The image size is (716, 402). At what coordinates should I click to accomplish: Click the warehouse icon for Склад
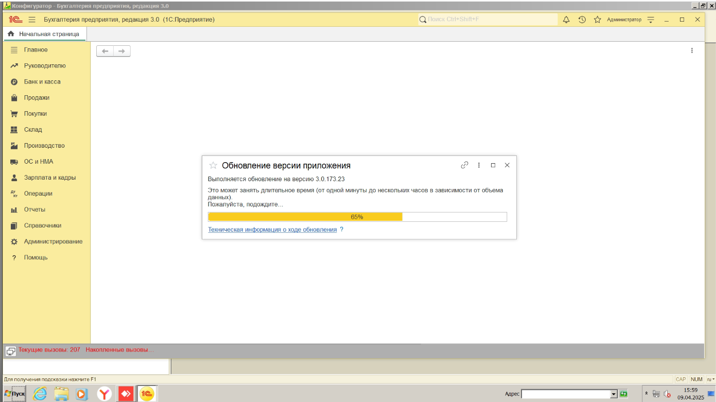(x=14, y=130)
